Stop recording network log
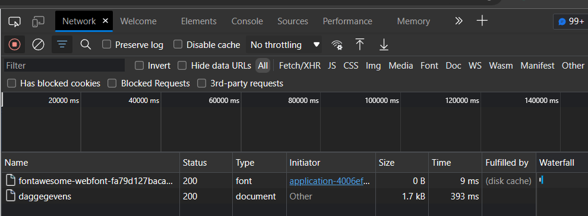Image resolution: width=588 pixels, height=216 pixels. 15,45
